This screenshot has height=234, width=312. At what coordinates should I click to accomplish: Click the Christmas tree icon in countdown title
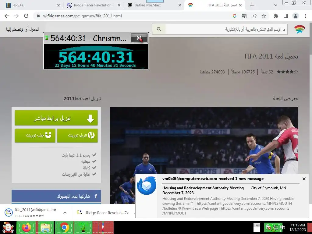47,37
